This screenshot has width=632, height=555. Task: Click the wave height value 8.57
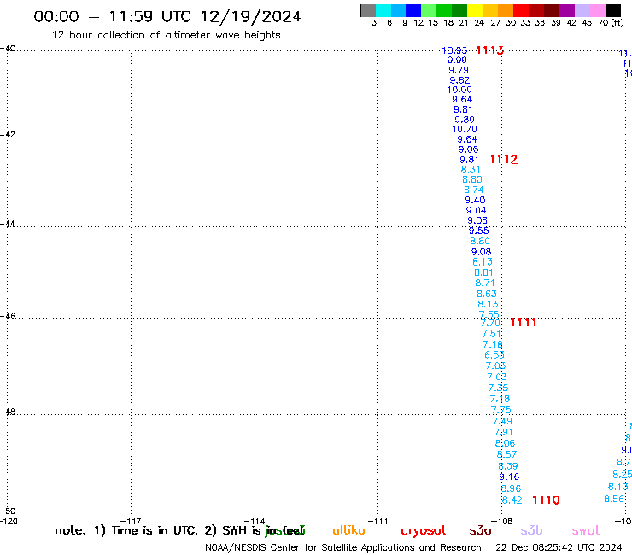pyautogui.click(x=506, y=454)
